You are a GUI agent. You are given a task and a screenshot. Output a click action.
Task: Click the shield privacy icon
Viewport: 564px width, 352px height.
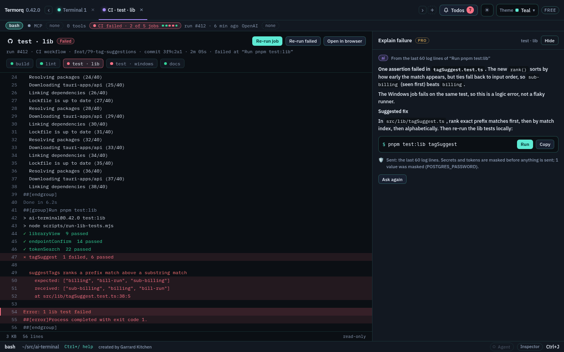(x=381, y=160)
